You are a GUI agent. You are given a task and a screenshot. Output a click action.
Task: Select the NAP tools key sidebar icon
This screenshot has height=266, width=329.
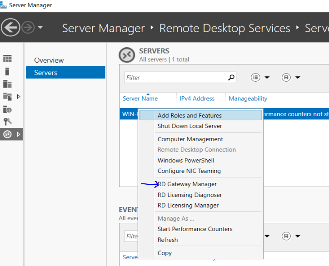point(7,122)
